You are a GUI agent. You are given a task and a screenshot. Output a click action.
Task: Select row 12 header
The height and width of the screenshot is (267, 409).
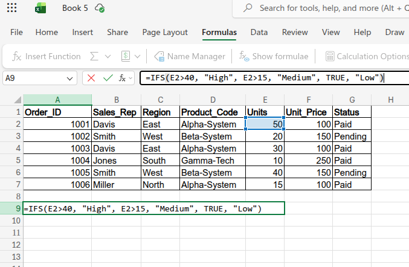click(x=11, y=245)
